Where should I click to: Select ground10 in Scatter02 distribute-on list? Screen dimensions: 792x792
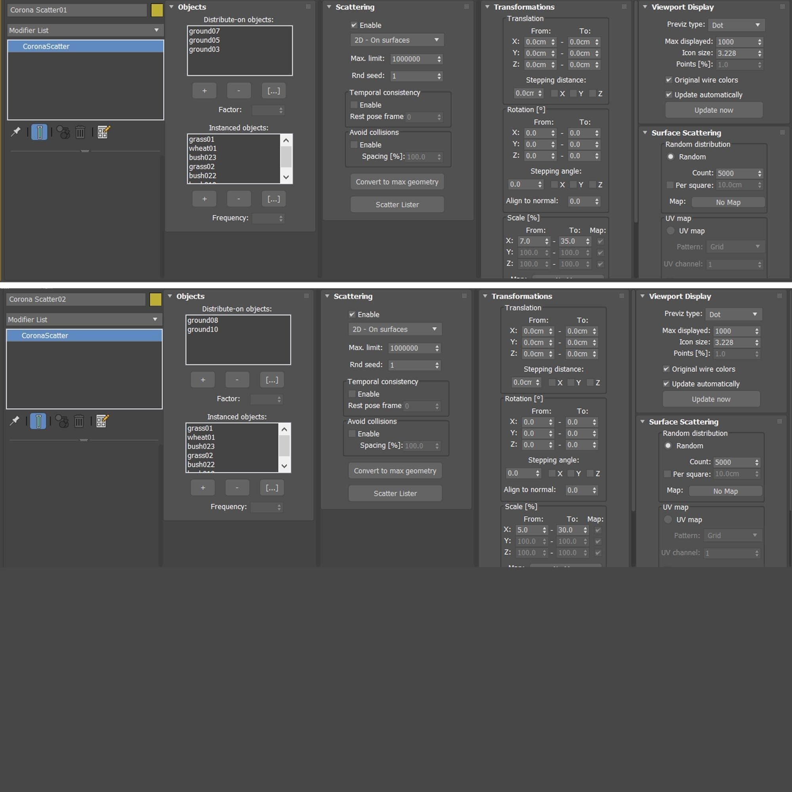202,329
